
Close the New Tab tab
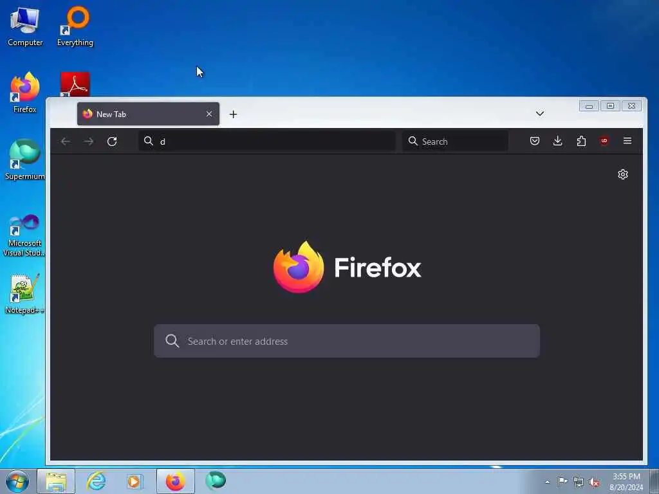(209, 114)
